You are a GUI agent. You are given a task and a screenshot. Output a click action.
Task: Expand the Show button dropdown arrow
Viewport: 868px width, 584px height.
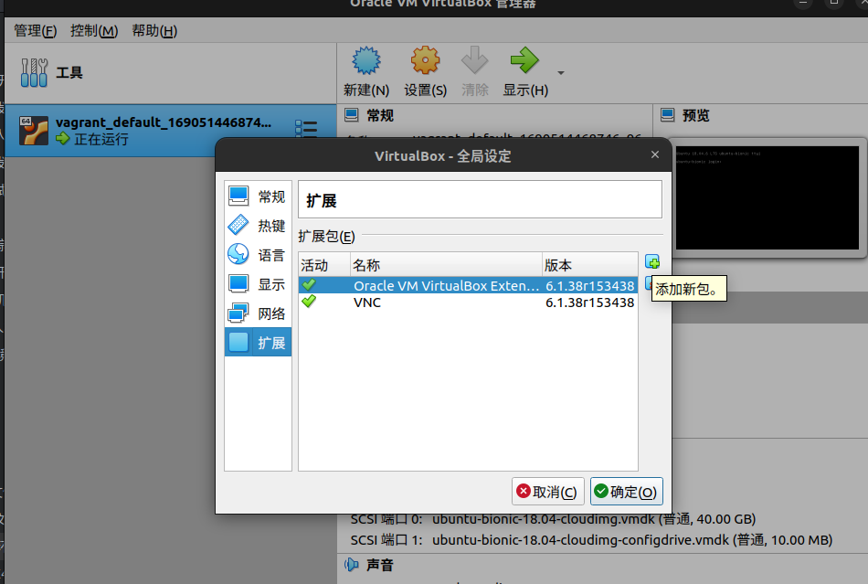tap(561, 72)
